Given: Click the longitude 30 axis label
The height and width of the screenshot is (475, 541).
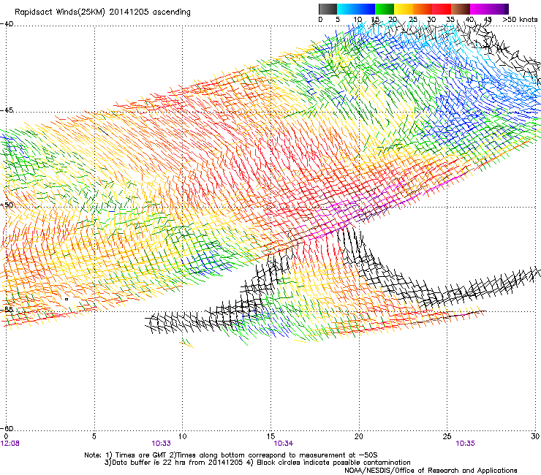Looking at the screenshot, I should tap(535, 436).
